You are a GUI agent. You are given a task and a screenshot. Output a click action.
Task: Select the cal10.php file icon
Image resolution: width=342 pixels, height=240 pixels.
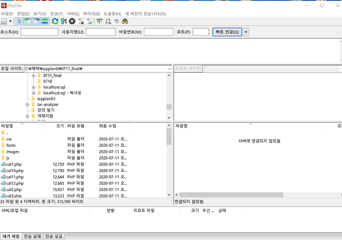pos(3,170)
